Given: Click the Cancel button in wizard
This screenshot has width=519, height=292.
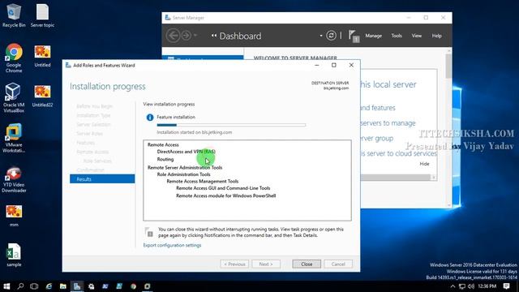Looking at the screenshot, I should [x=338, y=264].
